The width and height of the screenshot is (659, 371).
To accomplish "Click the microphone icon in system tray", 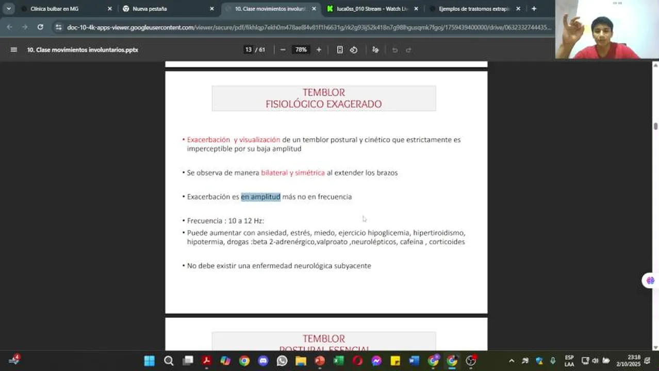I will tap(553, 361).
